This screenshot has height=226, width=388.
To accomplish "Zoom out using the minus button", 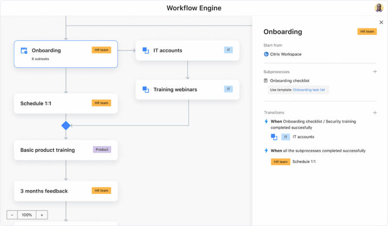I will click(12, 215).
